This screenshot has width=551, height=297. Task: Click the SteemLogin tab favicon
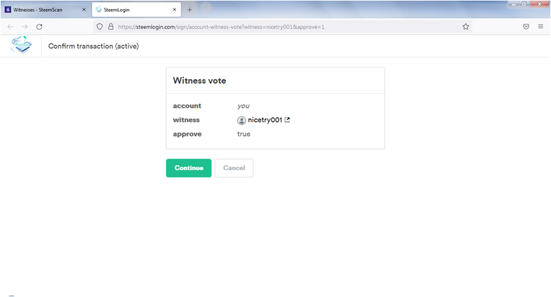99,10
